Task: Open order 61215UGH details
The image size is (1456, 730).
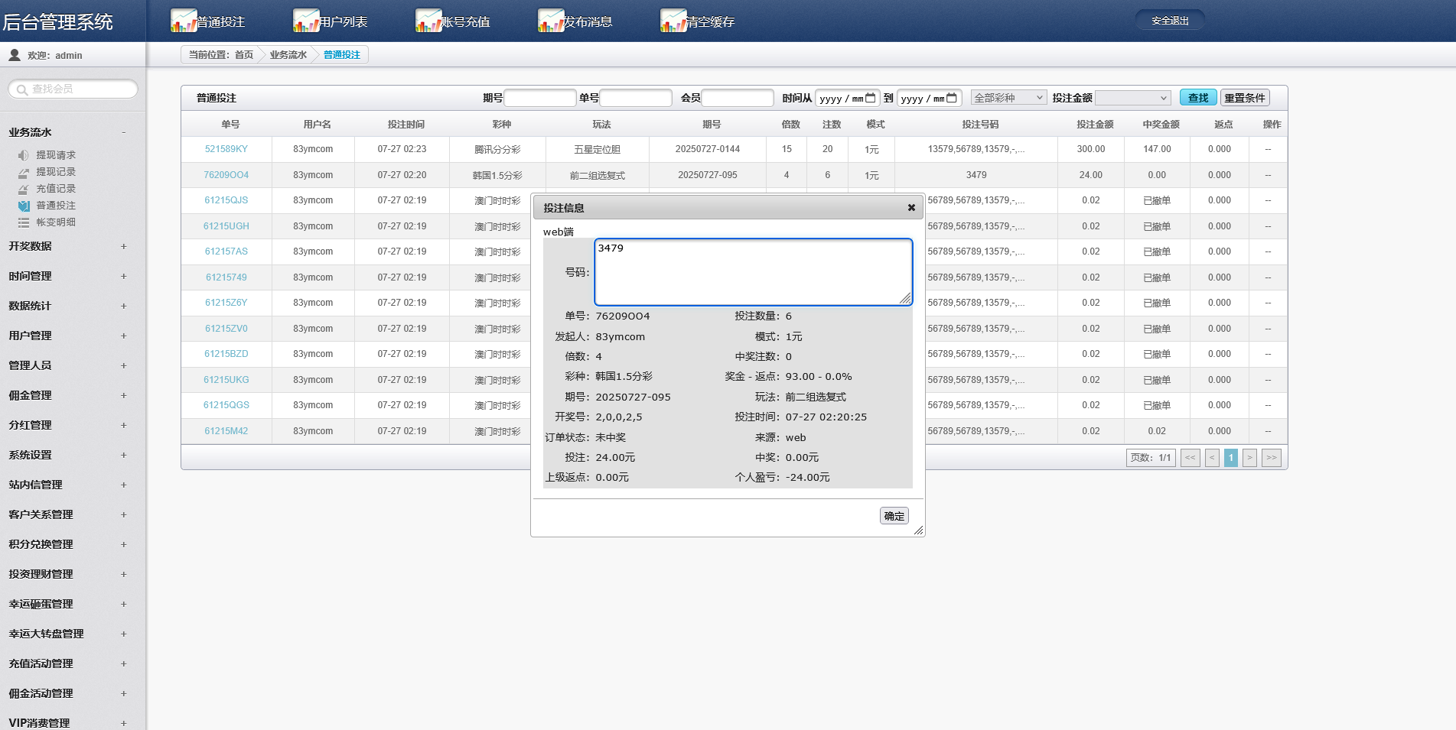Action: point(226,226)
